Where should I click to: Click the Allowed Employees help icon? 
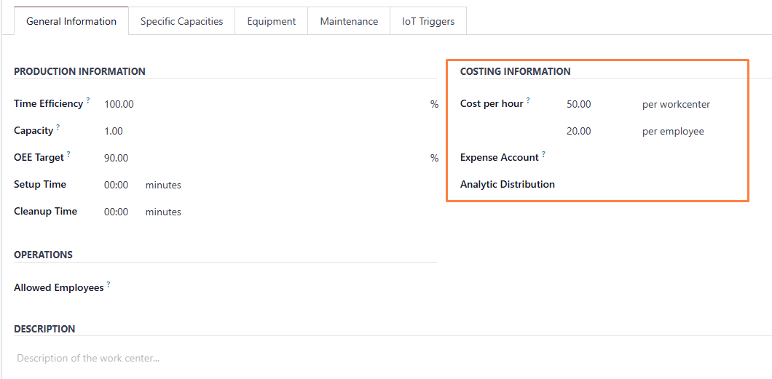click(x=109, y=284)
